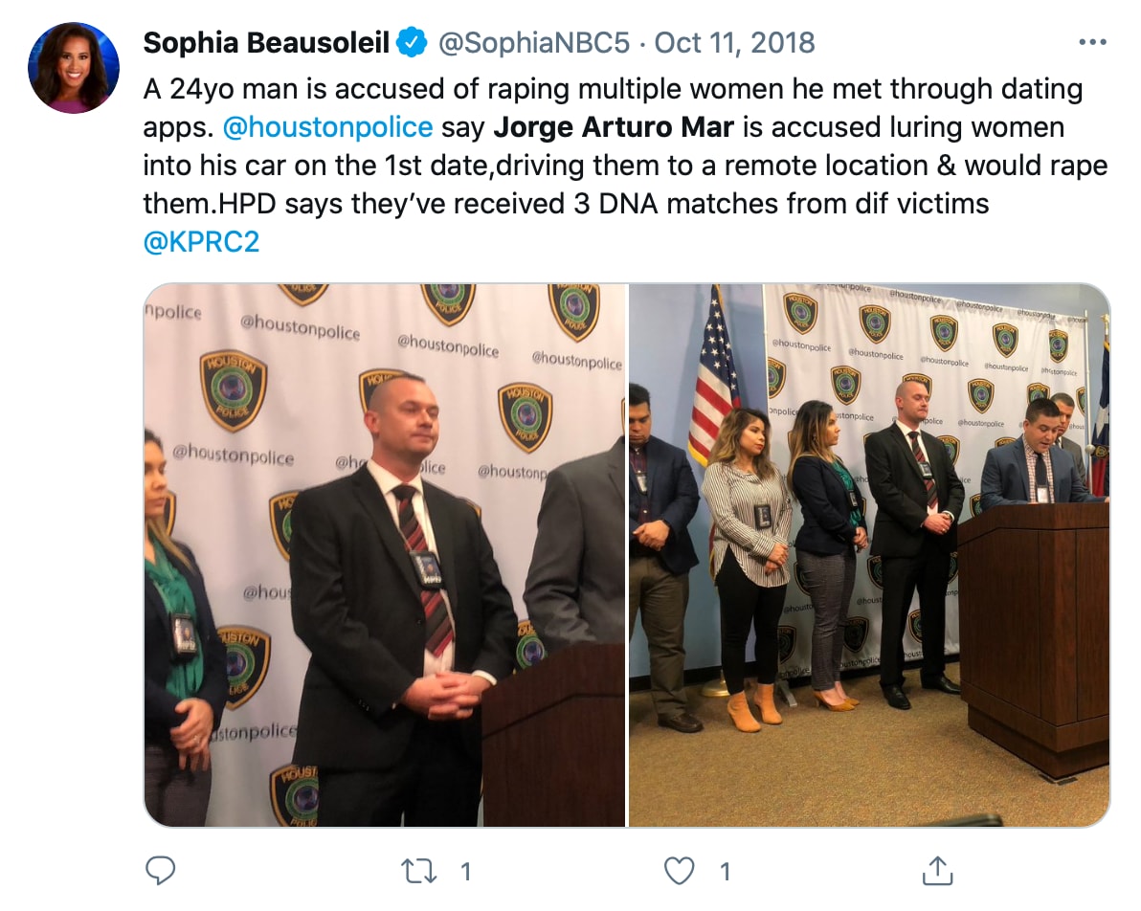Image resolution: width=1141 pixels, height=911 pixels.
Task: Open the tweet's more options menu
Action: (1091, 43)
